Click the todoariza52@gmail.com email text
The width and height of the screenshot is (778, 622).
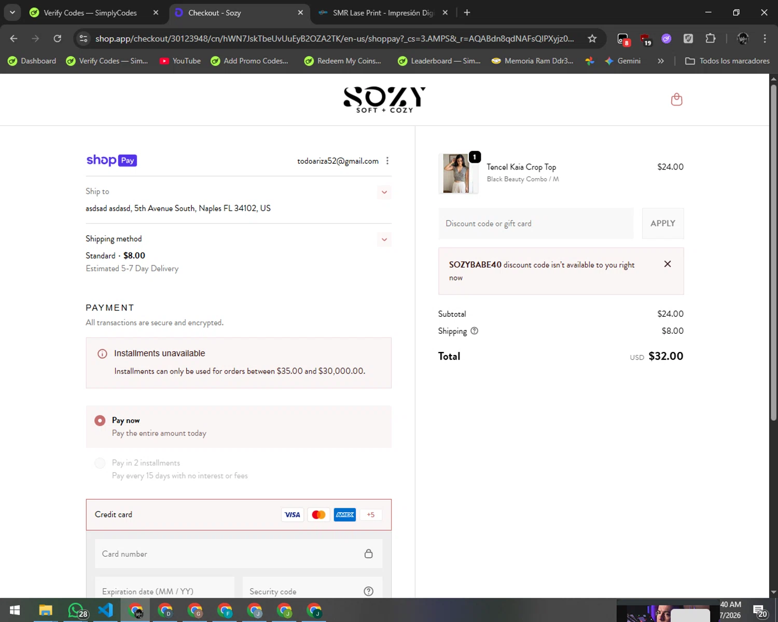click(x=338, y=161)
